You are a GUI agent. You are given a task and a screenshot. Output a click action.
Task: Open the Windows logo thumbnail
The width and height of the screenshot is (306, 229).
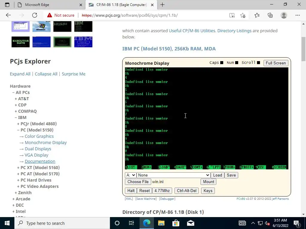[42, 27]
